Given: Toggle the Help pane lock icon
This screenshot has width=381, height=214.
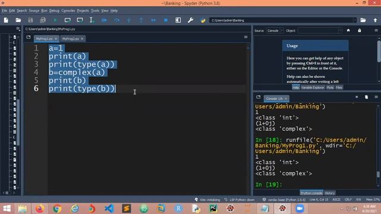Looking at the screenshot, I should 360,30.
